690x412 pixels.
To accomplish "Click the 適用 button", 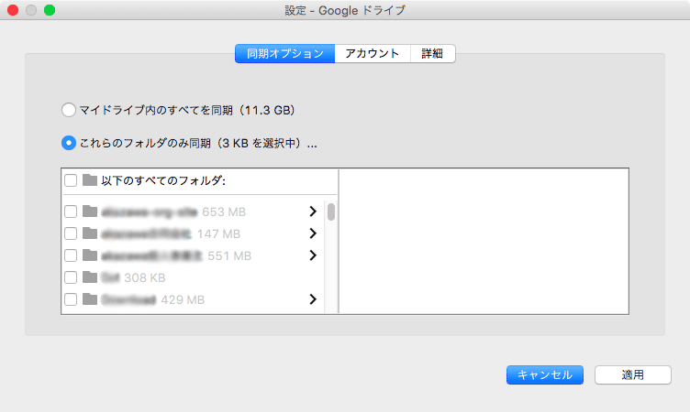I will coord(633,375).
